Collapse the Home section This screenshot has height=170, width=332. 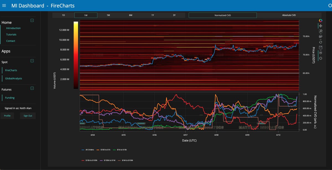tap(32, 20)
